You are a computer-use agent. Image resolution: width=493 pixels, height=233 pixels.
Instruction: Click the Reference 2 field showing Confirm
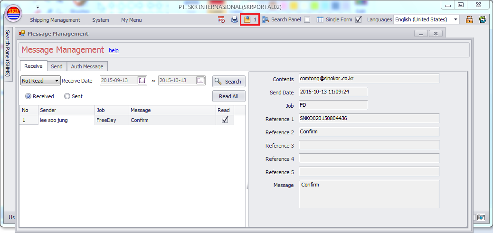(x=369, y=131)
